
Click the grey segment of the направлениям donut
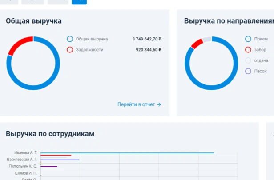(x=206, y=39)
